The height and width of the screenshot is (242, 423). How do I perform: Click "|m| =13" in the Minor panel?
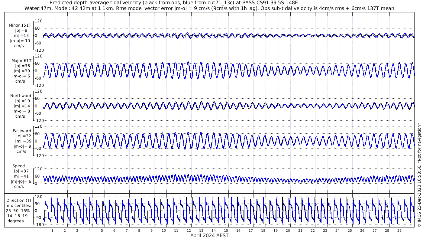click(x=21, y=36)
